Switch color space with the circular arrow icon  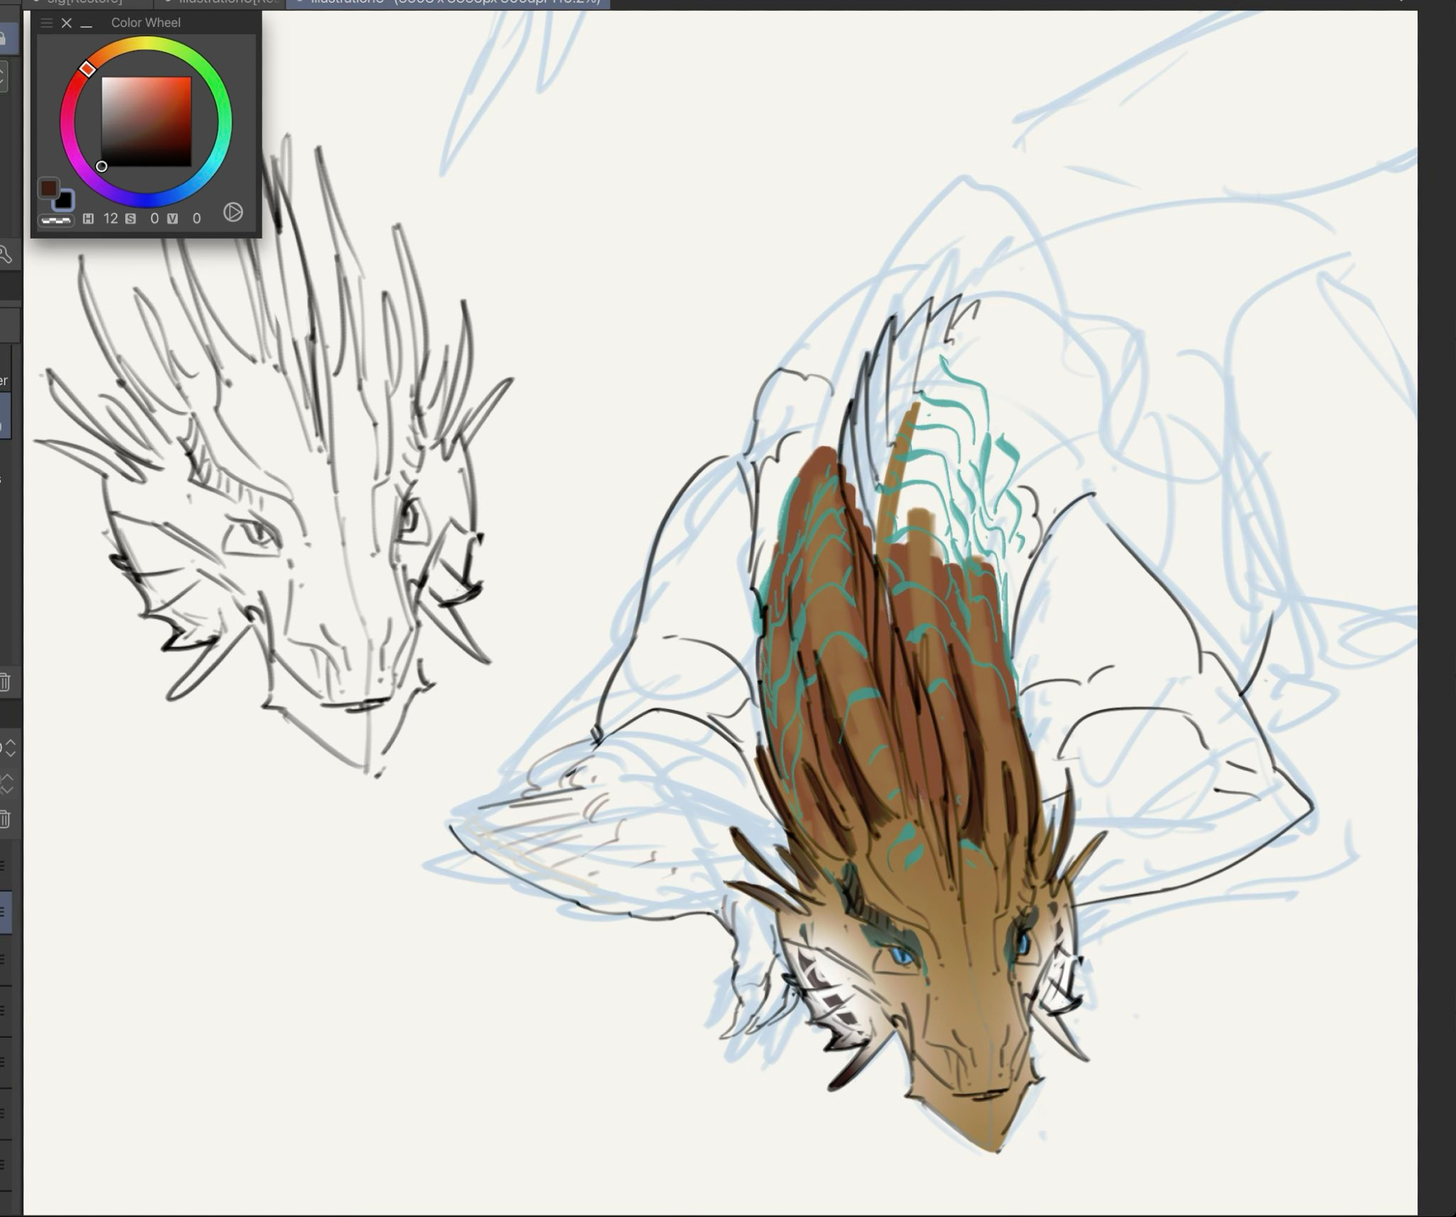(x=233, y=212)
